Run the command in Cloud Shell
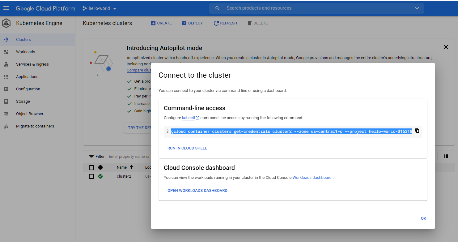The image size is (458, 242). tap(187, 148)
